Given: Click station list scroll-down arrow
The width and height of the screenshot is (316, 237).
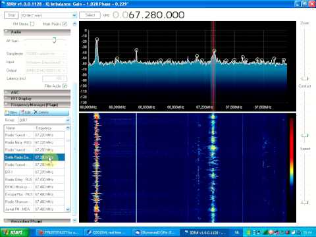Looking at the screenshot, I should pyautogui.click(x=68, y=209).
